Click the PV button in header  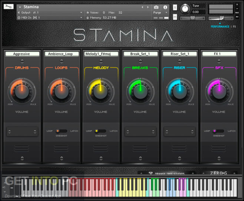click(237, 17)
